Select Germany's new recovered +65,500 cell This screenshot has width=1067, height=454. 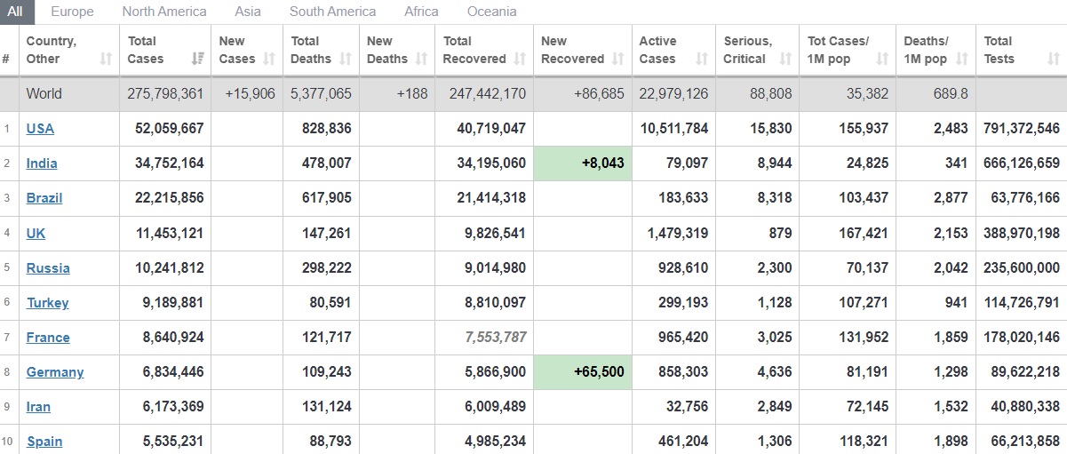coord(583,372)
